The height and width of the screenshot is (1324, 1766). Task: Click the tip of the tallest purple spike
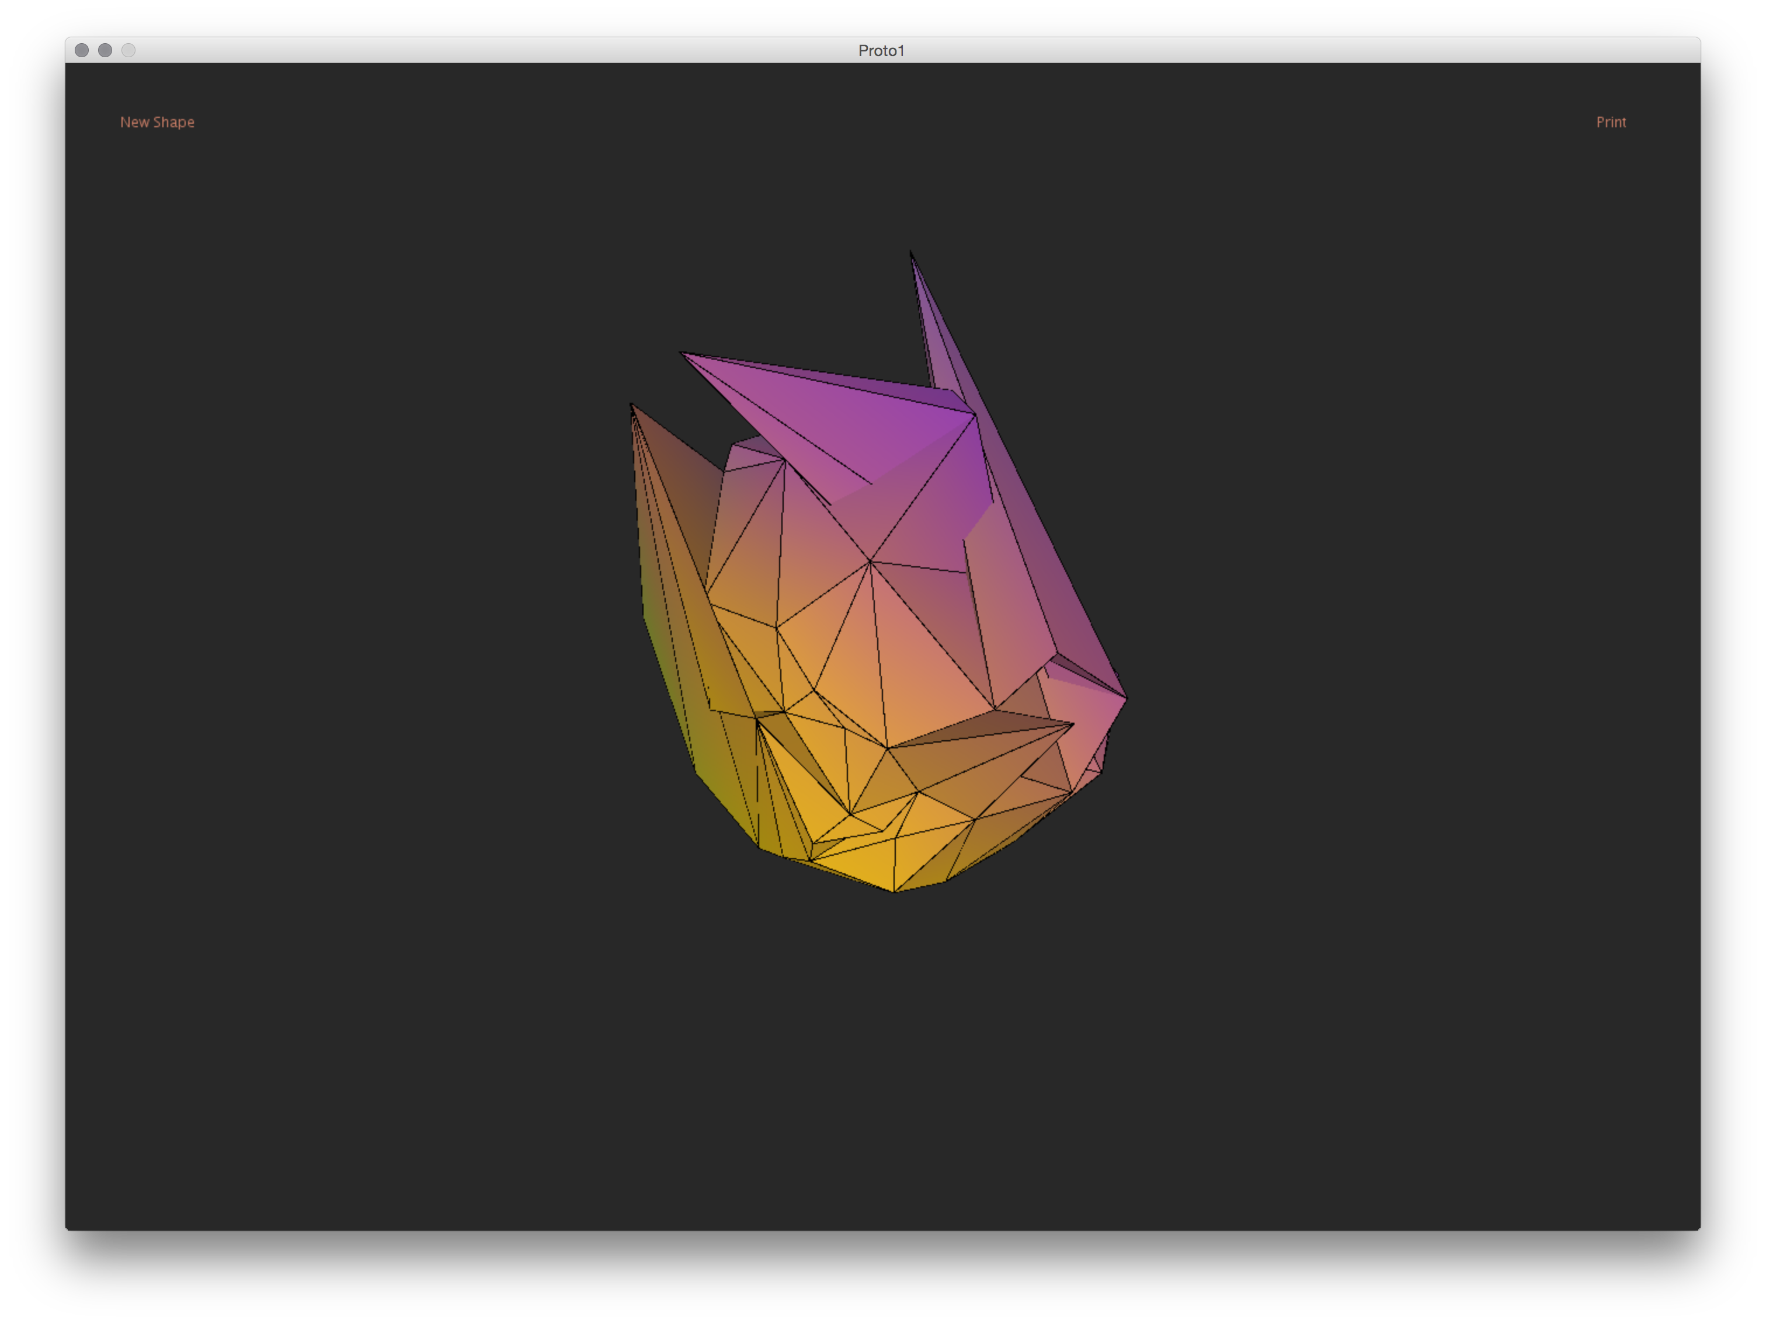[x=911, y=252]
